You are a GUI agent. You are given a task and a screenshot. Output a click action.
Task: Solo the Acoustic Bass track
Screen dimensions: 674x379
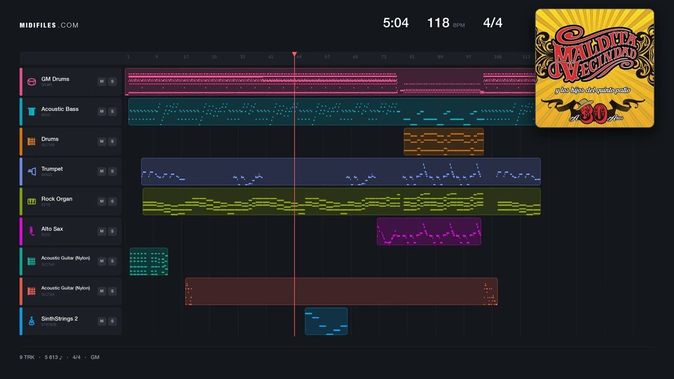pos(112,112)
